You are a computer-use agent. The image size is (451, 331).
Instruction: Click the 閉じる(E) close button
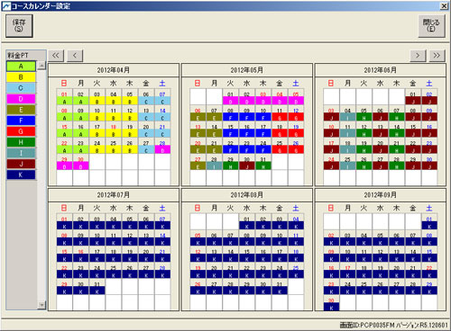coord(431,26)
